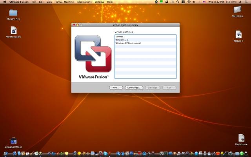Click the Time Machine clock icon

178,2
